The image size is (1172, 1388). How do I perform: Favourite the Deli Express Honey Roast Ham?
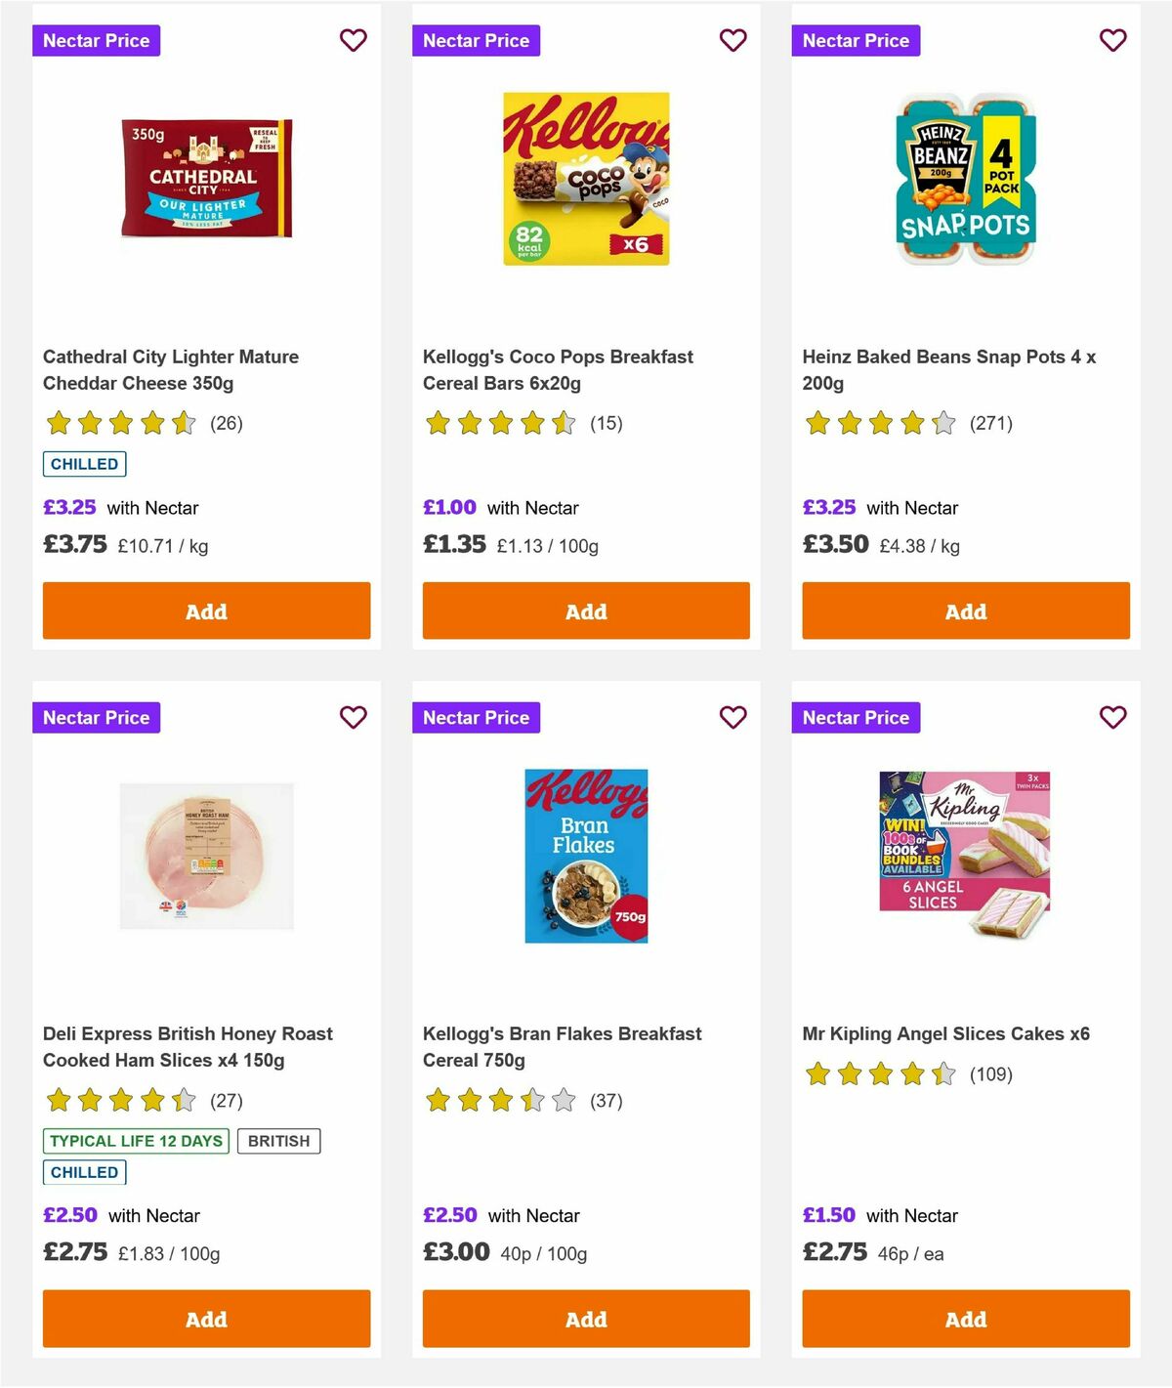click(353, 717)
